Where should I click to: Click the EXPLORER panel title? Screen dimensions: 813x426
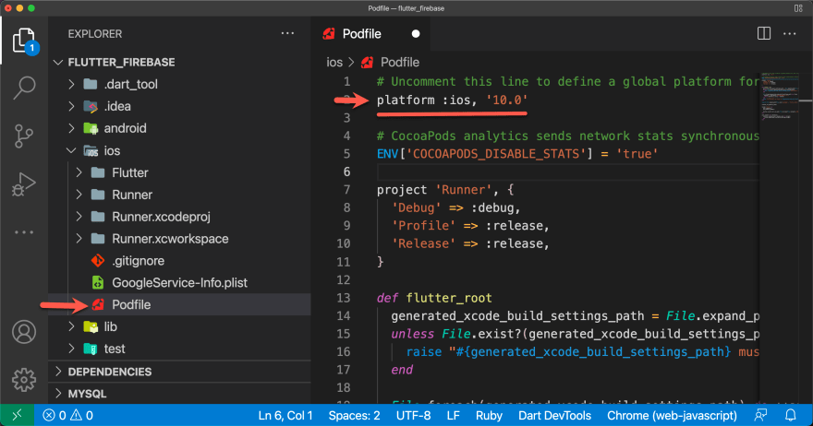(x=95, y=33)
